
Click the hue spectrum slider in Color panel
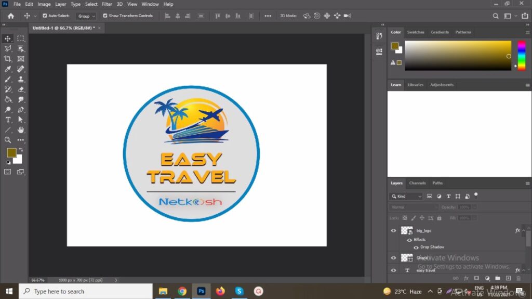pos(522,56)
